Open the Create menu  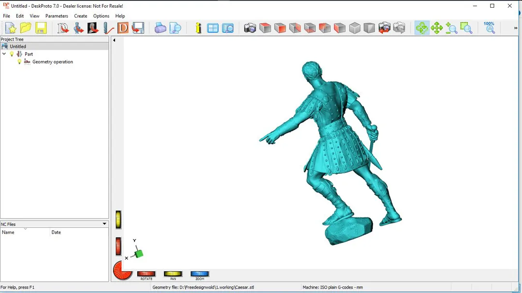[81, 16]
